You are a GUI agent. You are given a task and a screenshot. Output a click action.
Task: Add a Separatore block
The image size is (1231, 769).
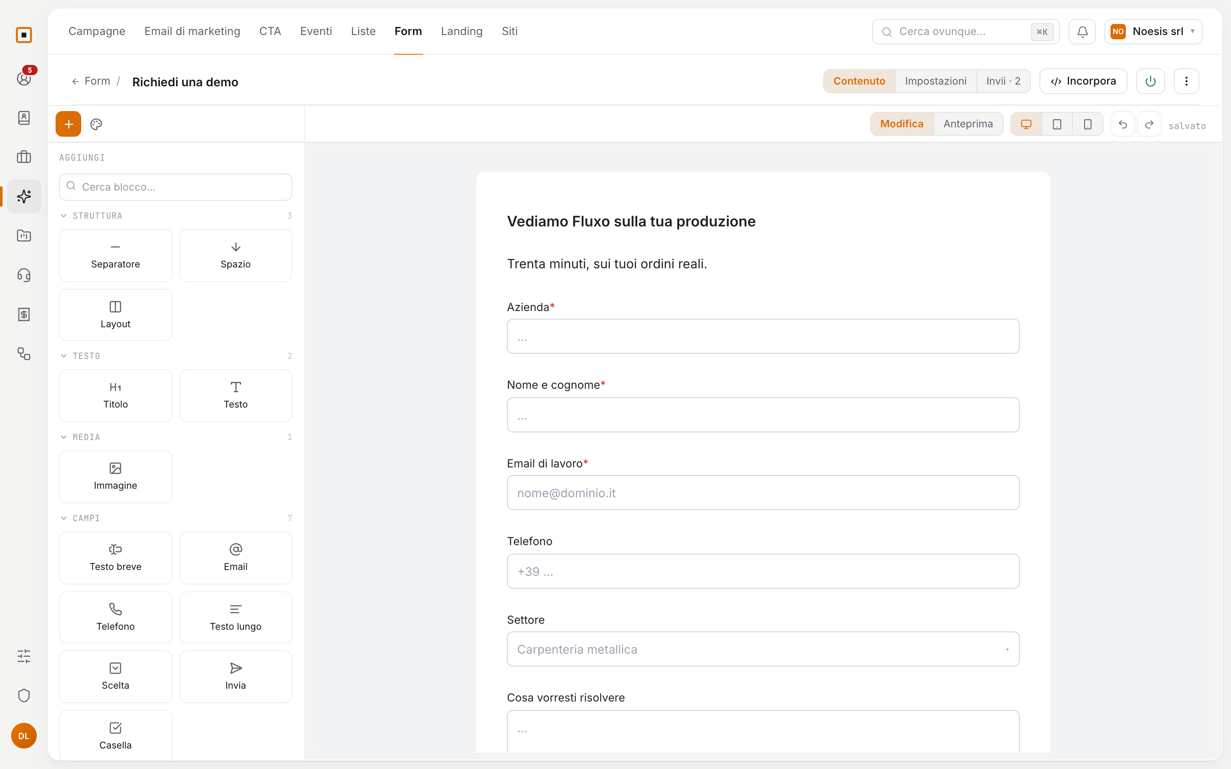coord(115,255)
